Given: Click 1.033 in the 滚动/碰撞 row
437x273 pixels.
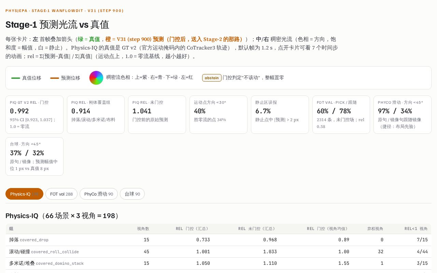Looking at the screenshot, I should [x=270, y=252].
